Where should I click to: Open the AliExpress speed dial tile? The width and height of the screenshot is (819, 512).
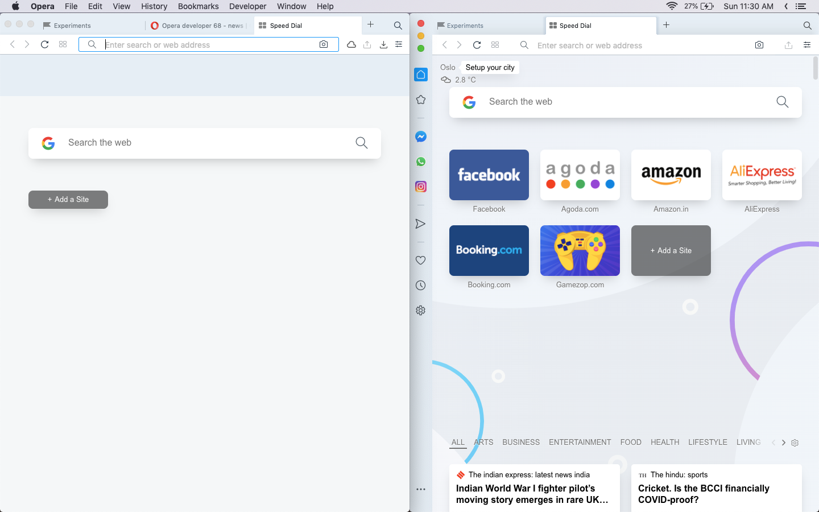tap(762, 175)
